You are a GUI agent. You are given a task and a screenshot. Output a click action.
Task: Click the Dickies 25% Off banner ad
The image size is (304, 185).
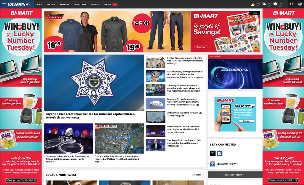[117, 31]
